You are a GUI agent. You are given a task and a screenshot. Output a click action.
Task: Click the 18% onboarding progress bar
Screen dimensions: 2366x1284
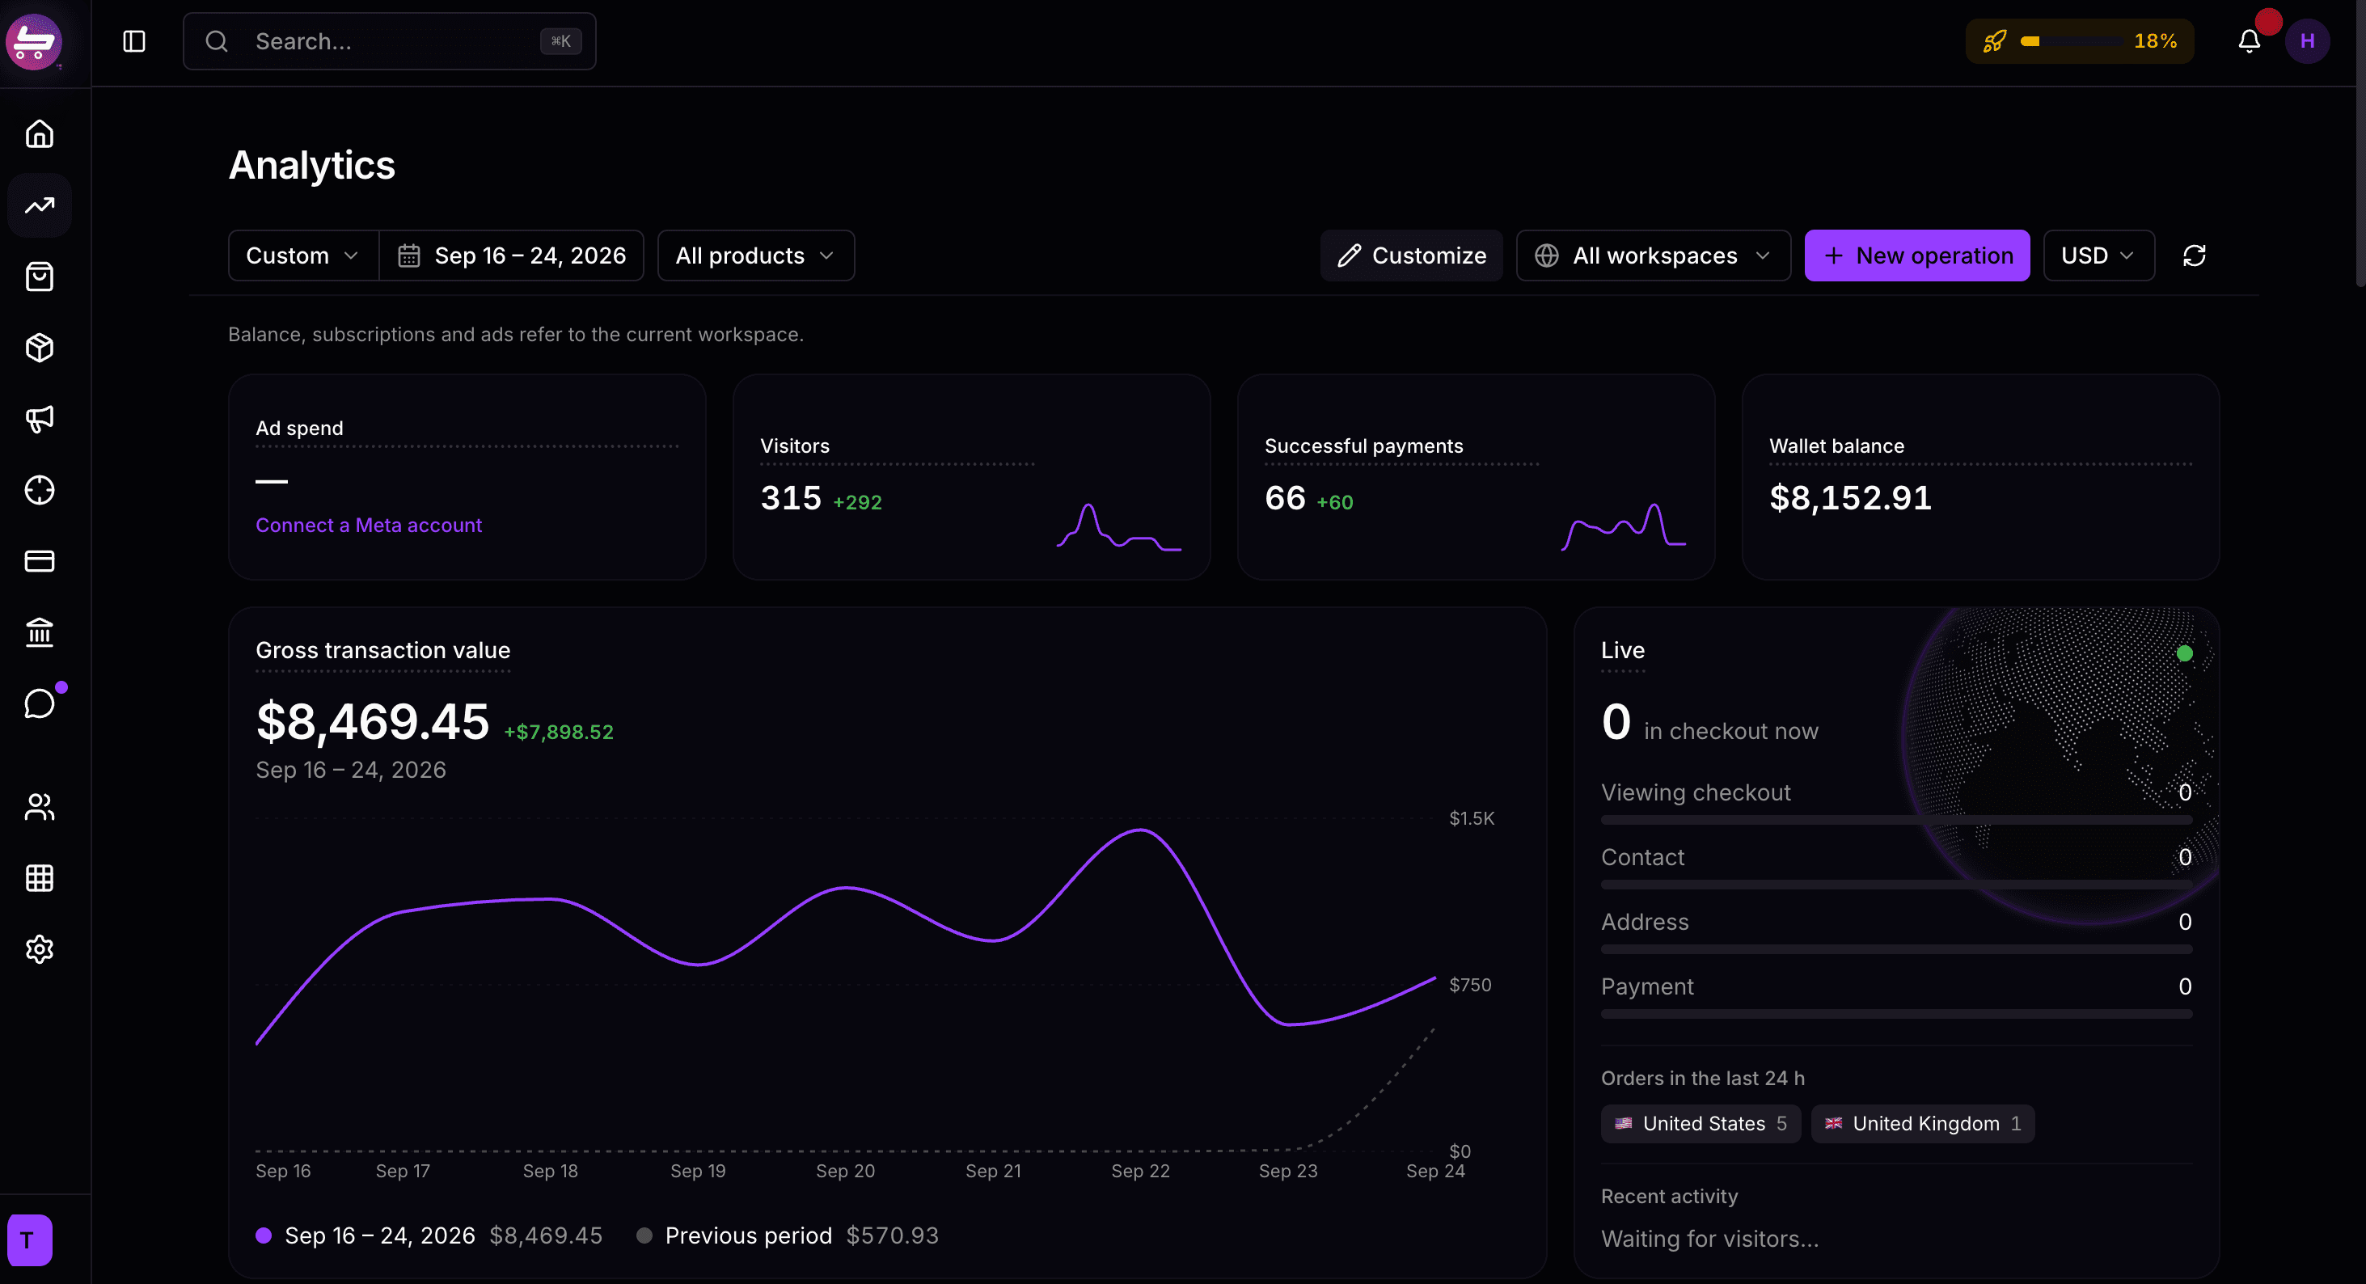click(2080, 41)
